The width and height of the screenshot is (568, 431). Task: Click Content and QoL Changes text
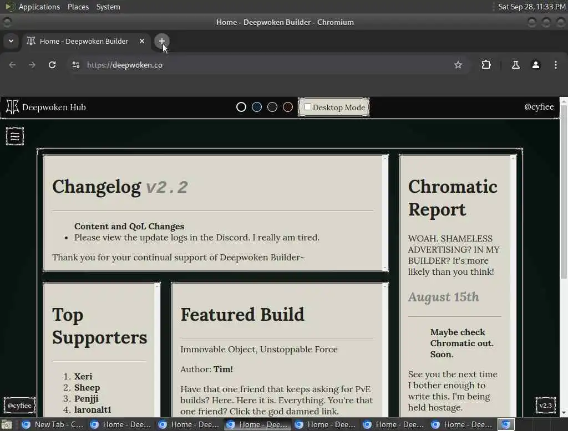[129, 226]
